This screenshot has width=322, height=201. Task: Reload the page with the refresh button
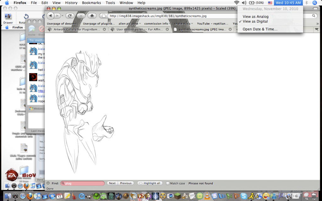pyautogui.click(x=70, y=16)
